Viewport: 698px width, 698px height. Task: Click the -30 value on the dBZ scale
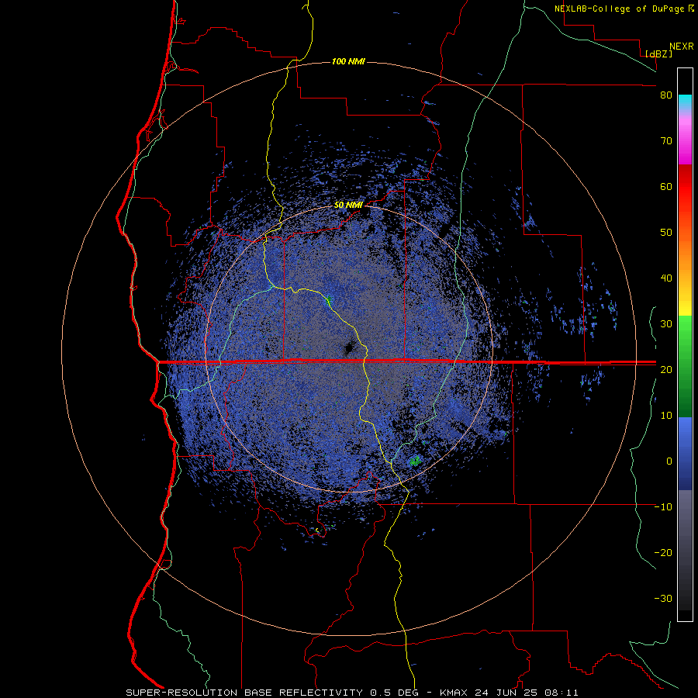click(x=663, y=598)
